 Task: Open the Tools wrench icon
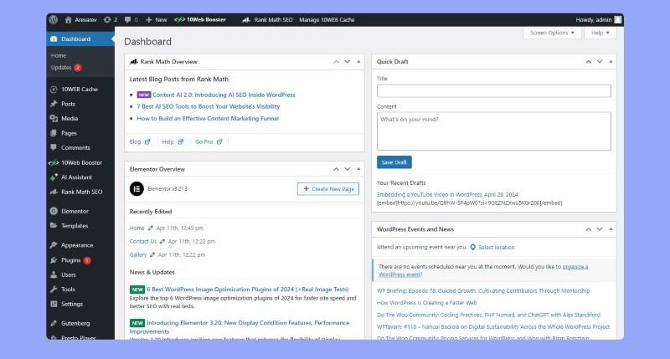pyautogui.click(x=54, y=289)
